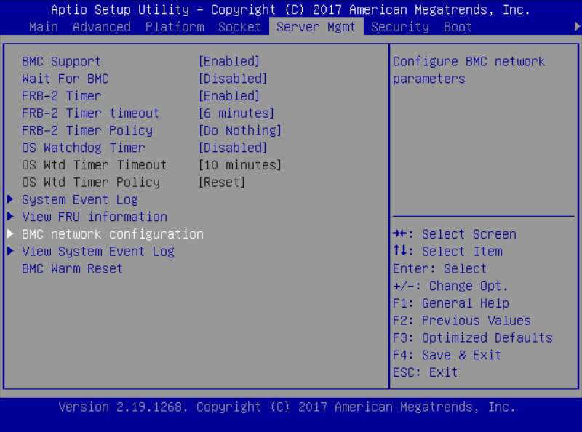Open FRB-2 Timer Policy Do Nothing option

(239, 131)
